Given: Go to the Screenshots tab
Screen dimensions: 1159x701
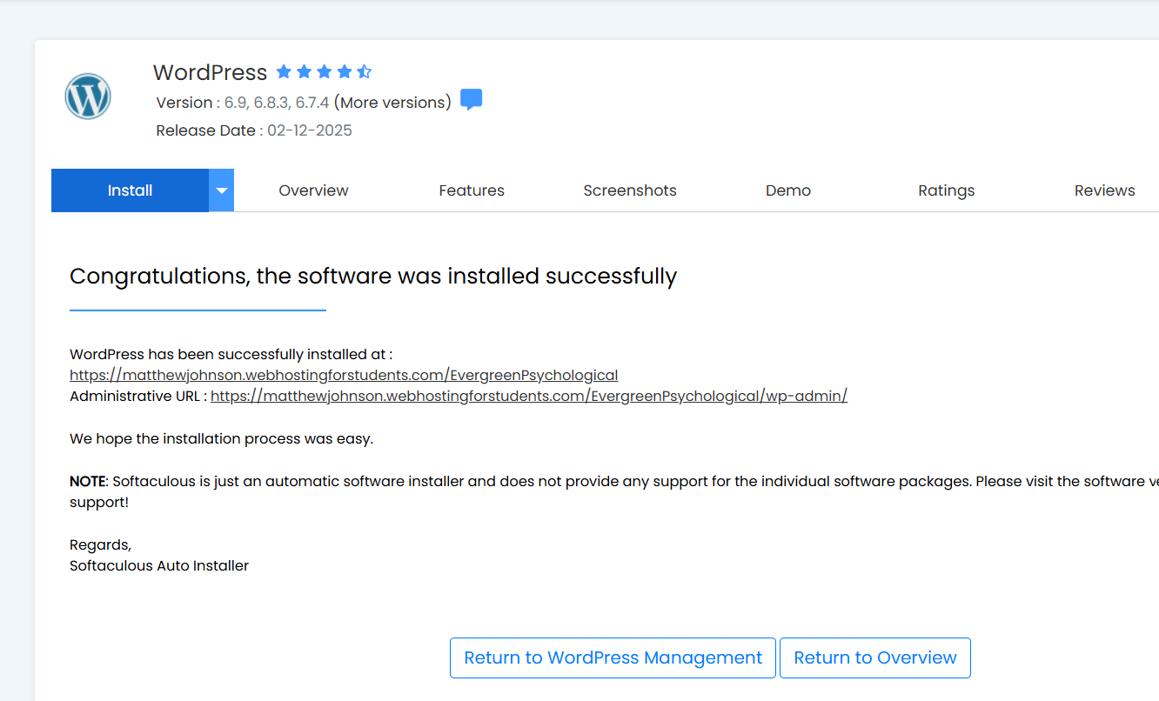Looking at the screenshot, I should click(x=630, y=190).
